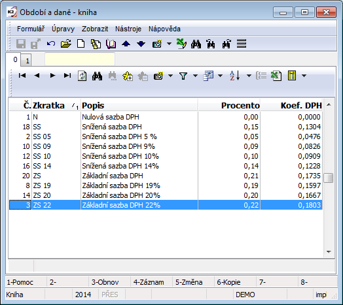The image size is (343, 305).
Task: Click the A-Z sort icon
Action: (235, 76)
